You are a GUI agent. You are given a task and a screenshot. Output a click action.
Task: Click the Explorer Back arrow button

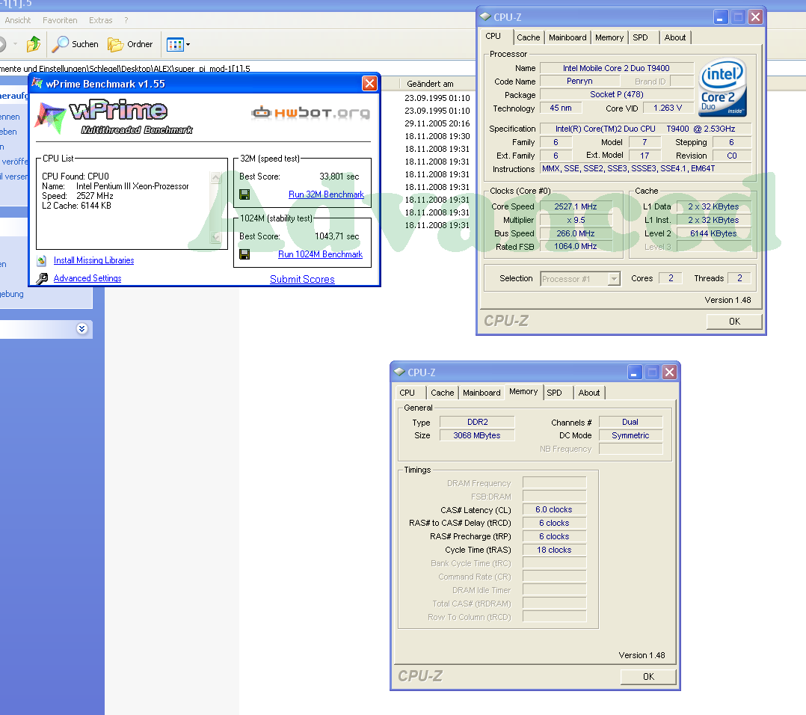click(2, 44)
